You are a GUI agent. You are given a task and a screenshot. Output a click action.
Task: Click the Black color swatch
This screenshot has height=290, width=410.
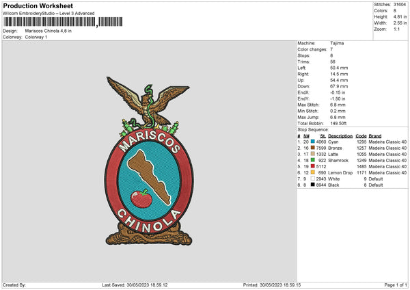click(312, 185)
